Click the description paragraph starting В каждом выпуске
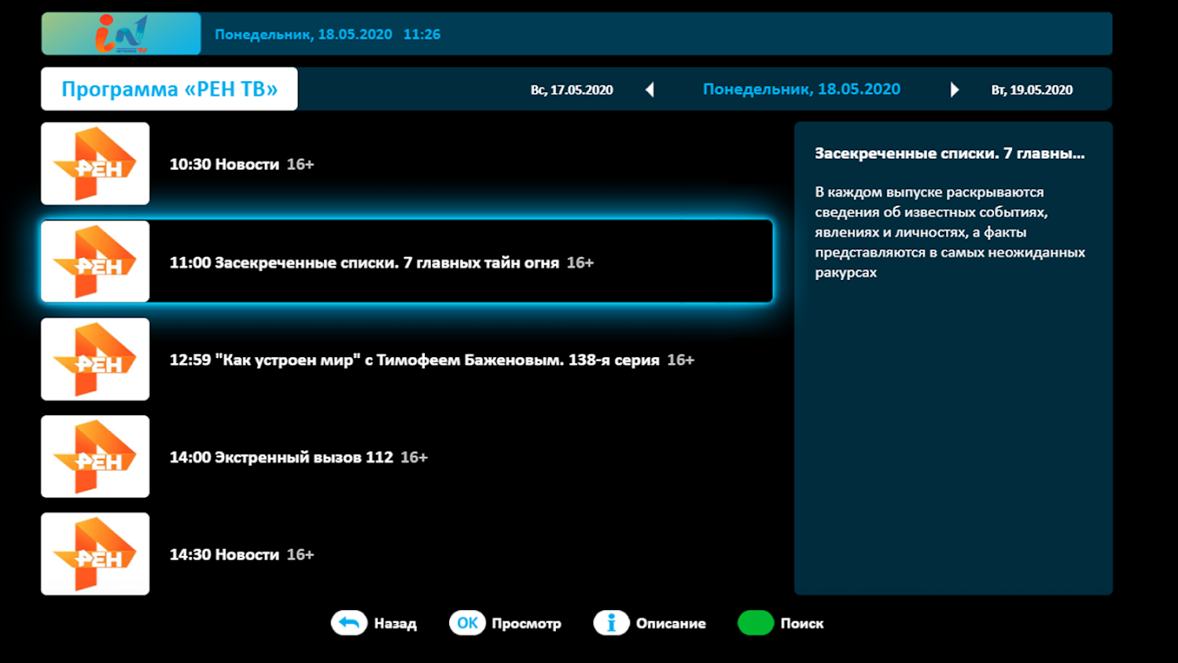The image size is (1178, 663). tap(950, 232)
